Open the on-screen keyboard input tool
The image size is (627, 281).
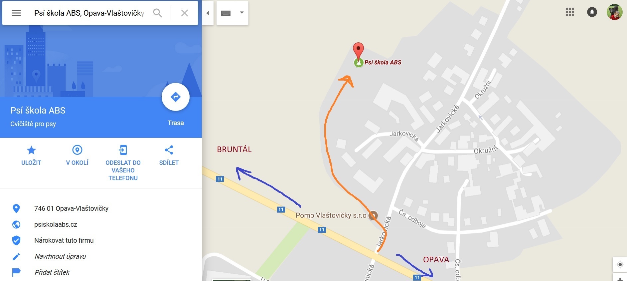click(226, 13)
